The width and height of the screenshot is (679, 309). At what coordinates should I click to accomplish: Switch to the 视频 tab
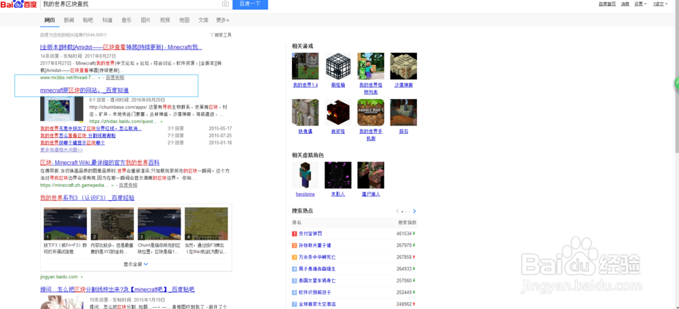[165, 20]
